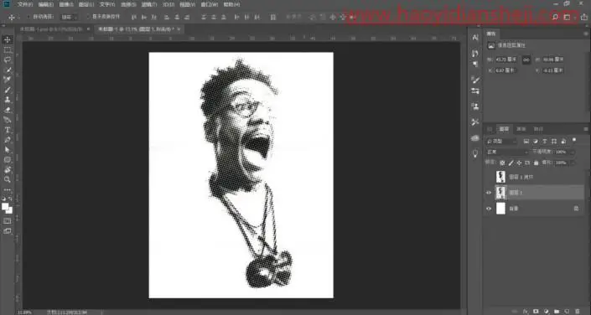Click the lock all layer icon
The image size is (591, 315).
coord(536,163)
